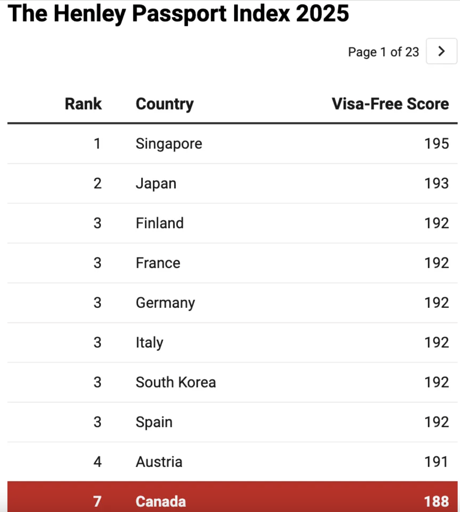Click Austria's score of 191
This screenshot has width=460, height=512.
tap(436, 462)
